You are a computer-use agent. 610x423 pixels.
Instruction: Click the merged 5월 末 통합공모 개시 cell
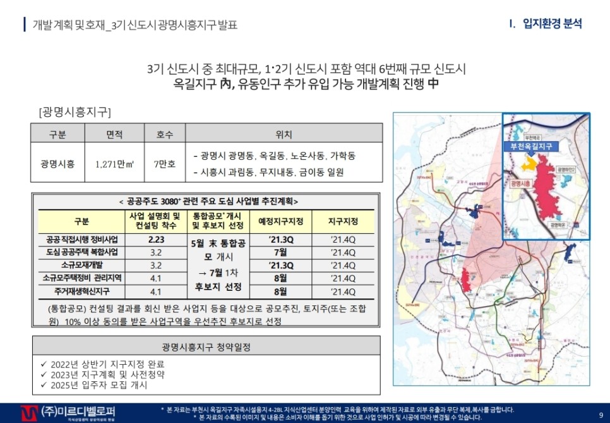click(218, 266)
